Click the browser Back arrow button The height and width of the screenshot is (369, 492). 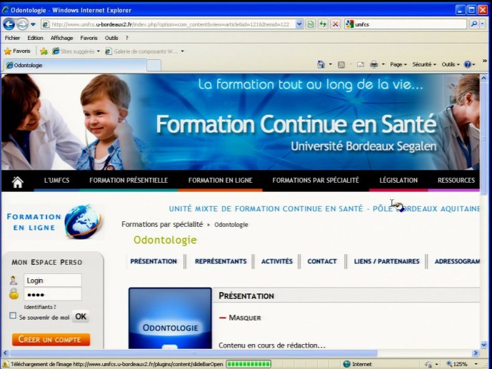tap(9, 24)
